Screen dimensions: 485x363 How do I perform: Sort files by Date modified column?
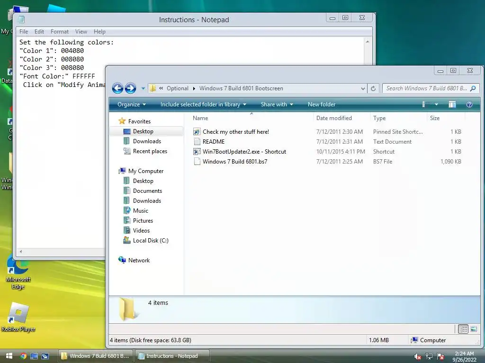(x=334, y=118)
